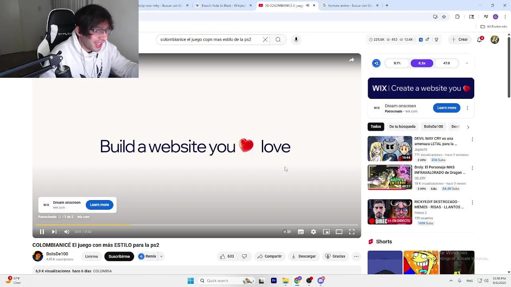Bookmark this page with the star icon
511x287 pixels.
(x=444, y=17)
